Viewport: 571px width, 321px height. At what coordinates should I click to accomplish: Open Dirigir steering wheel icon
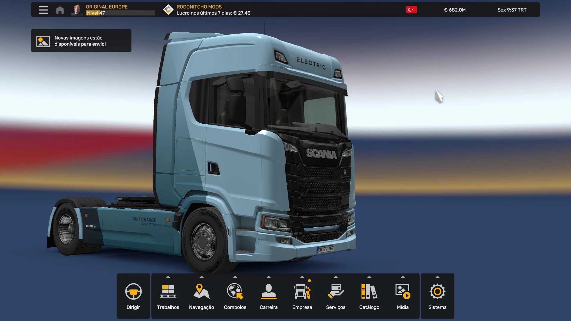(133, 292)
